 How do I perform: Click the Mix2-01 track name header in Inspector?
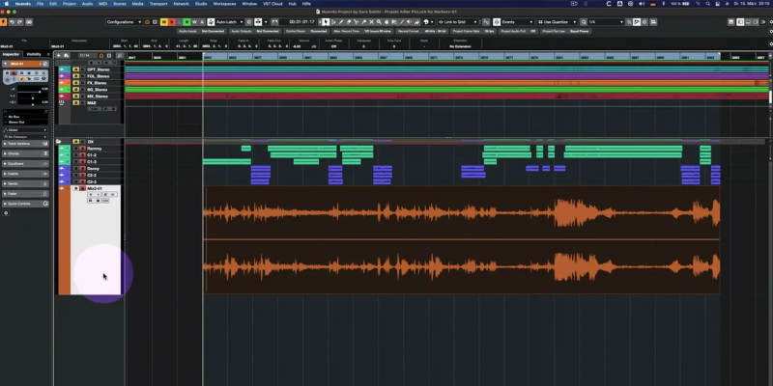point(25,64)
